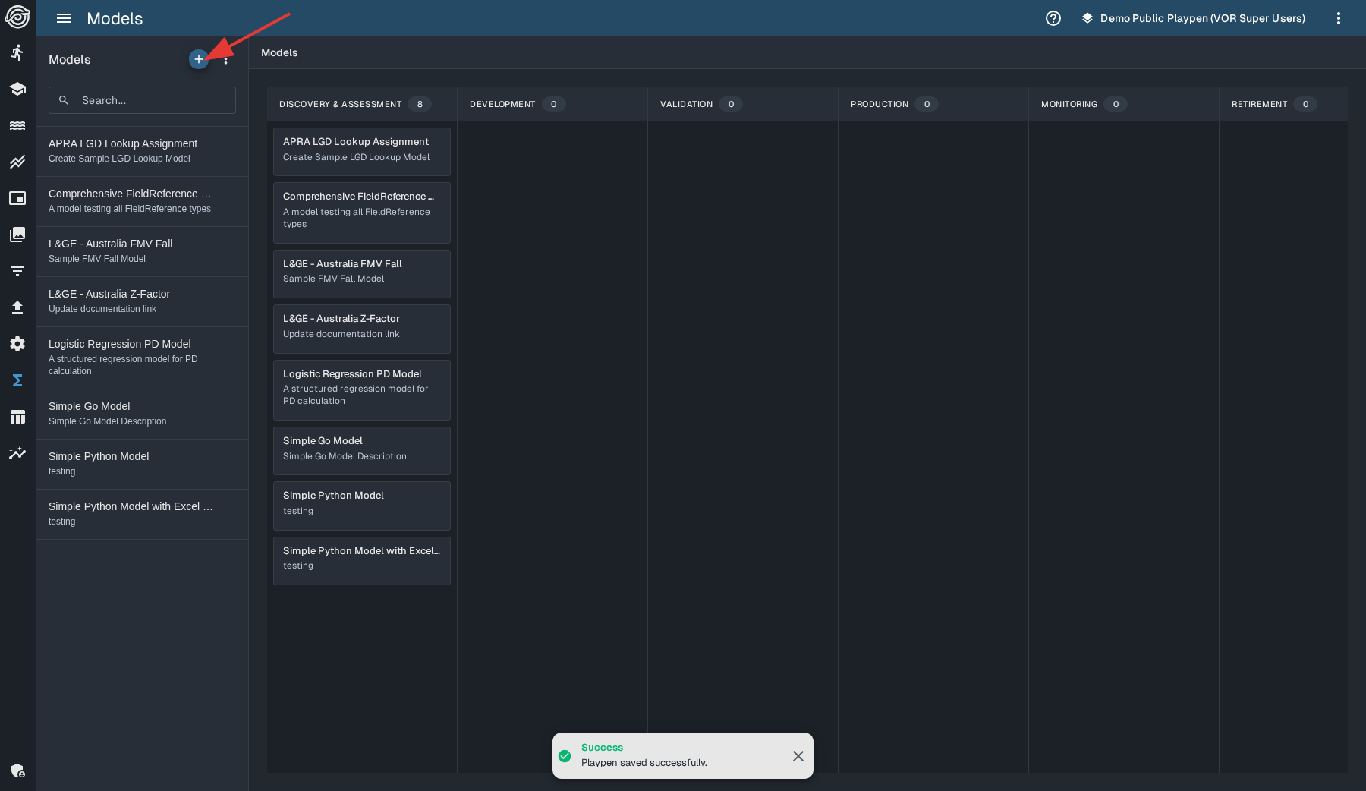Open the Demo Public Playpen selector

[x=1193, y=18]
